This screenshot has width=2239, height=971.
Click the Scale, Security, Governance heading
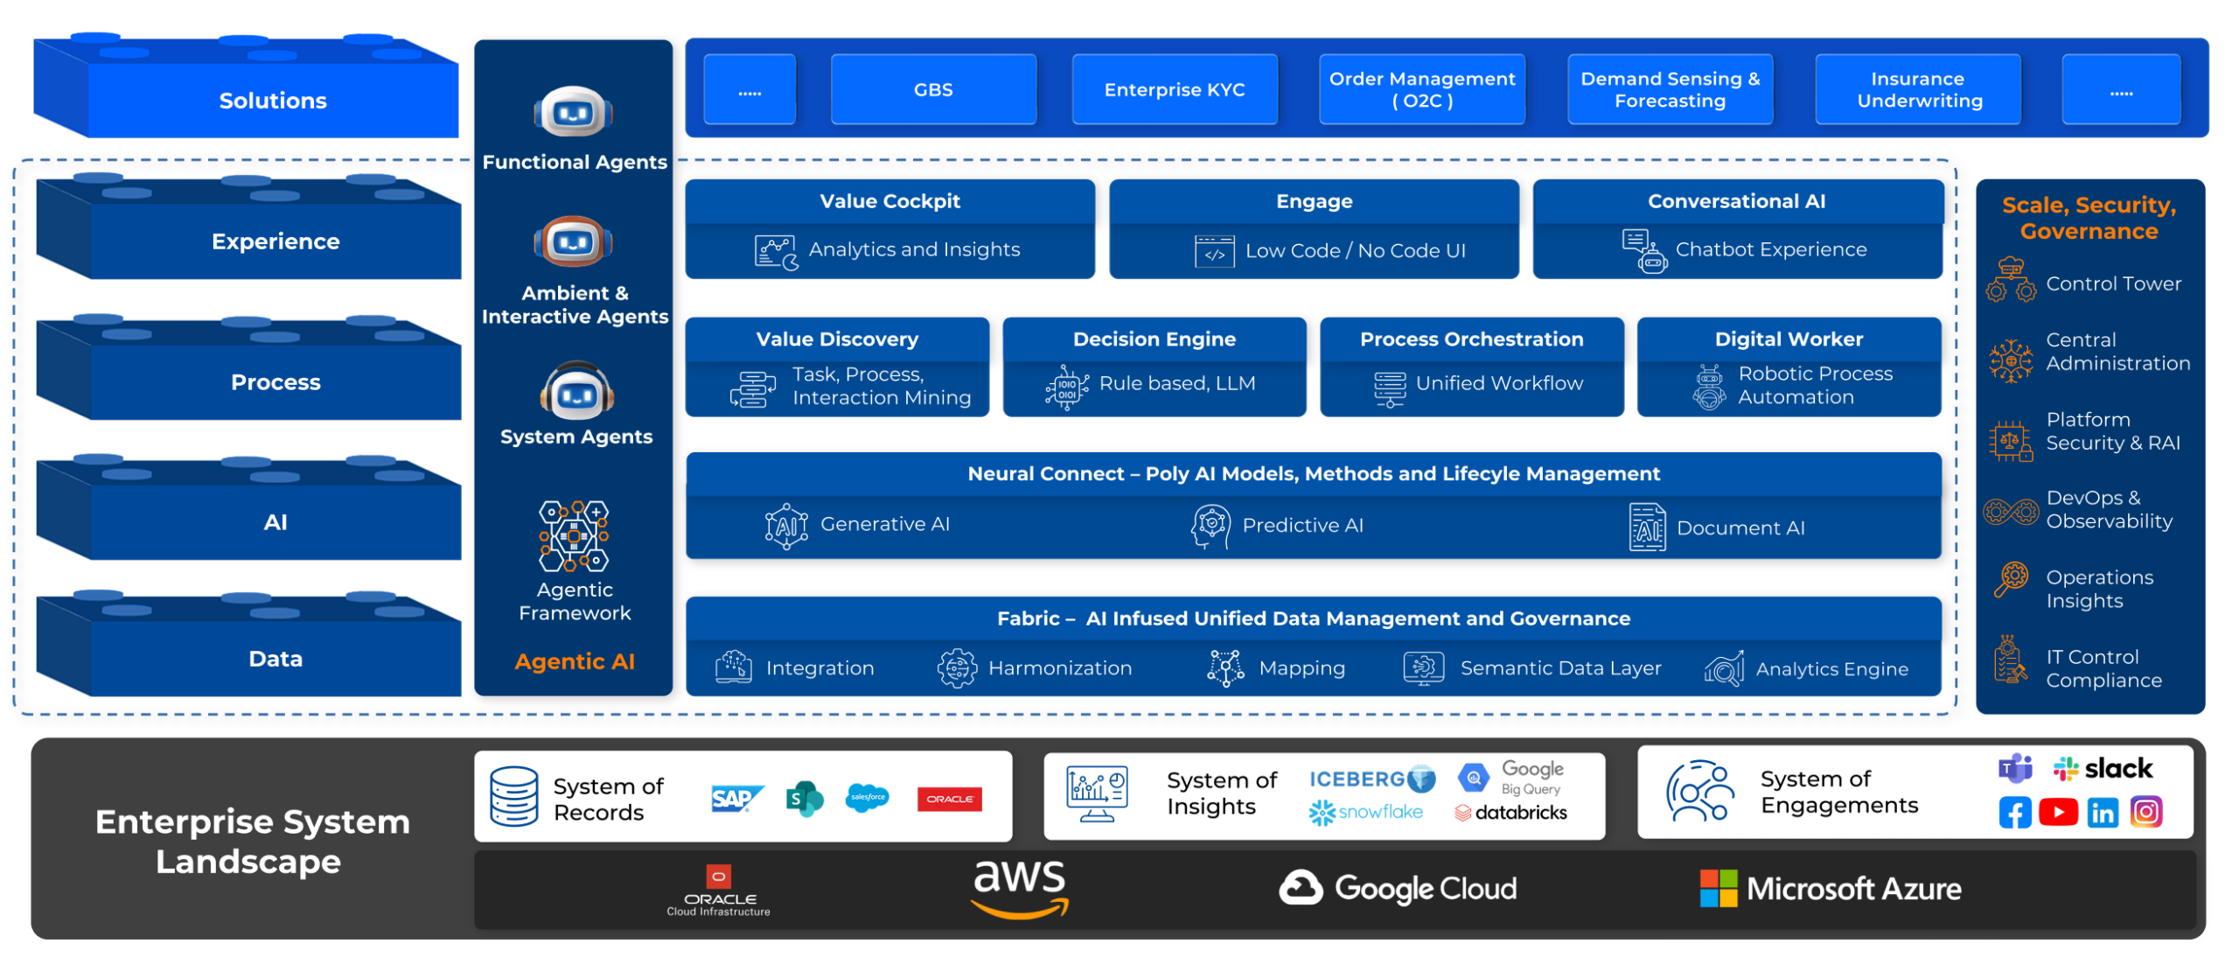pyautogui.click(x=2089, y=218)
